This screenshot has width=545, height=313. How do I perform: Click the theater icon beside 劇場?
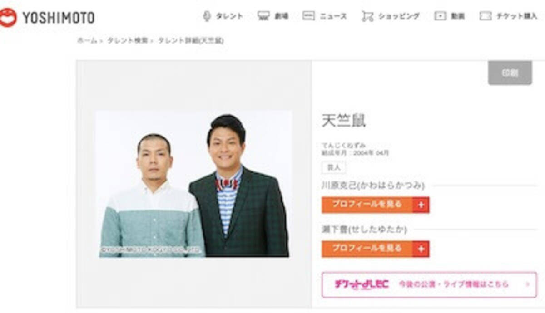click(263, 16)
